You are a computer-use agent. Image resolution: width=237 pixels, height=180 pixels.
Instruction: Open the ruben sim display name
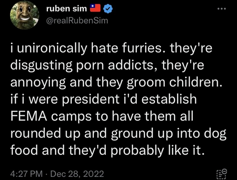[67, 8]
